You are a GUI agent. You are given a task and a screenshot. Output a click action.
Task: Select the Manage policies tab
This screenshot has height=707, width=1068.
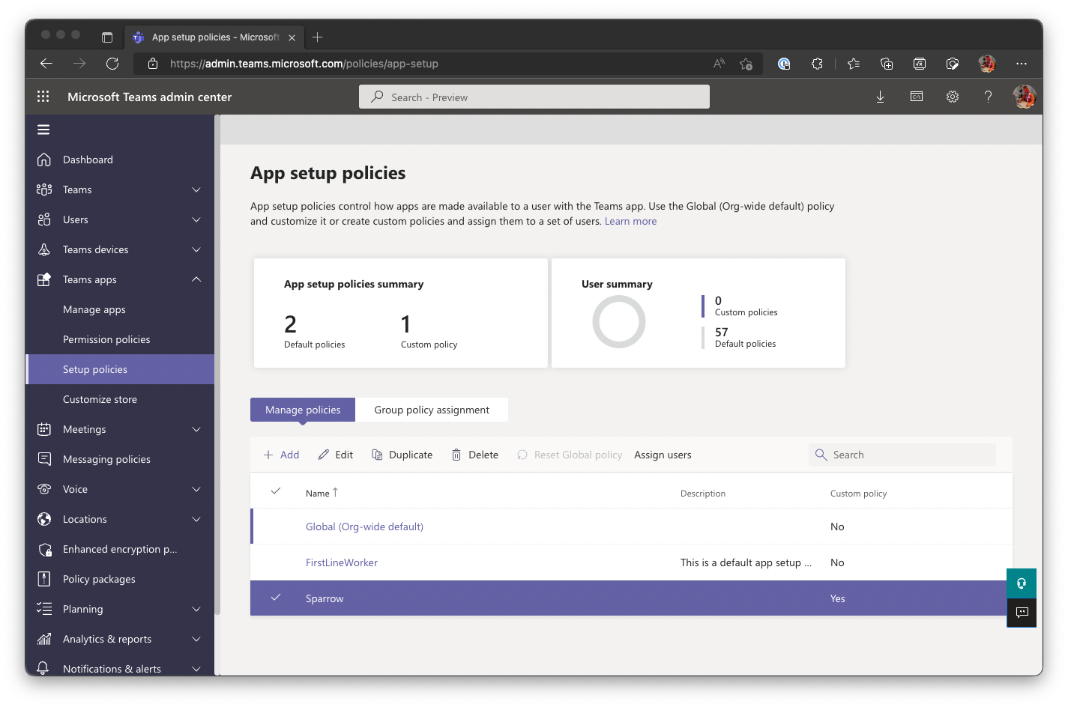click(x=302, y=410)
